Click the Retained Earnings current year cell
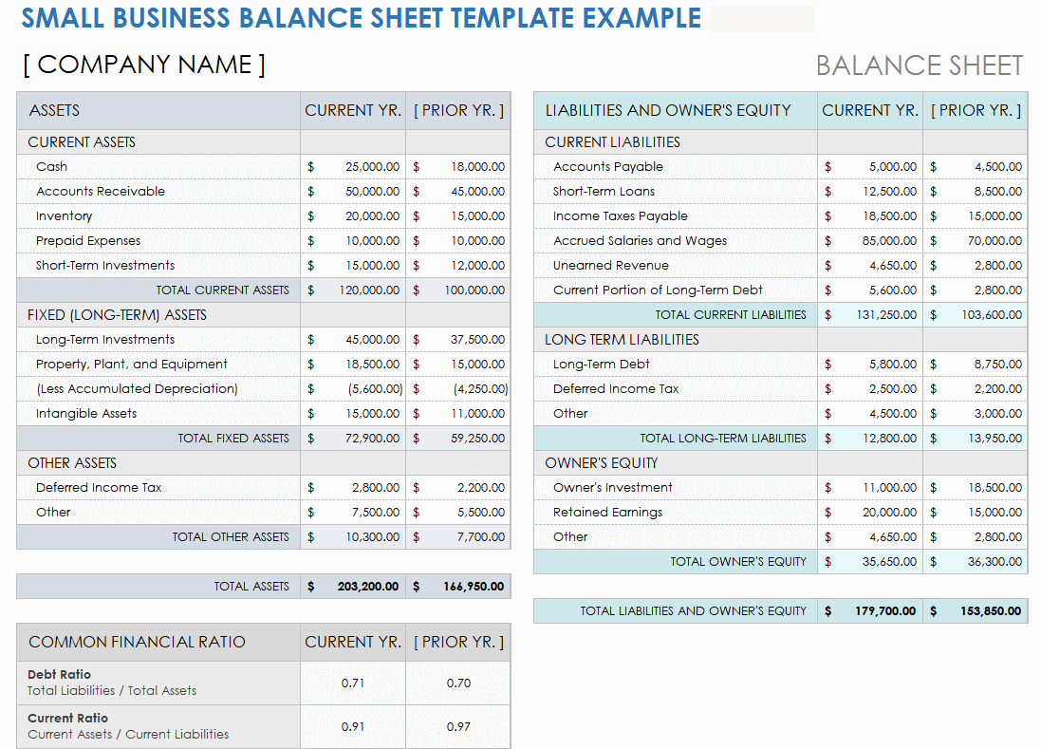Image resolution: width=1041 pixels, height=749 pixels. click(x=870, y=513)
